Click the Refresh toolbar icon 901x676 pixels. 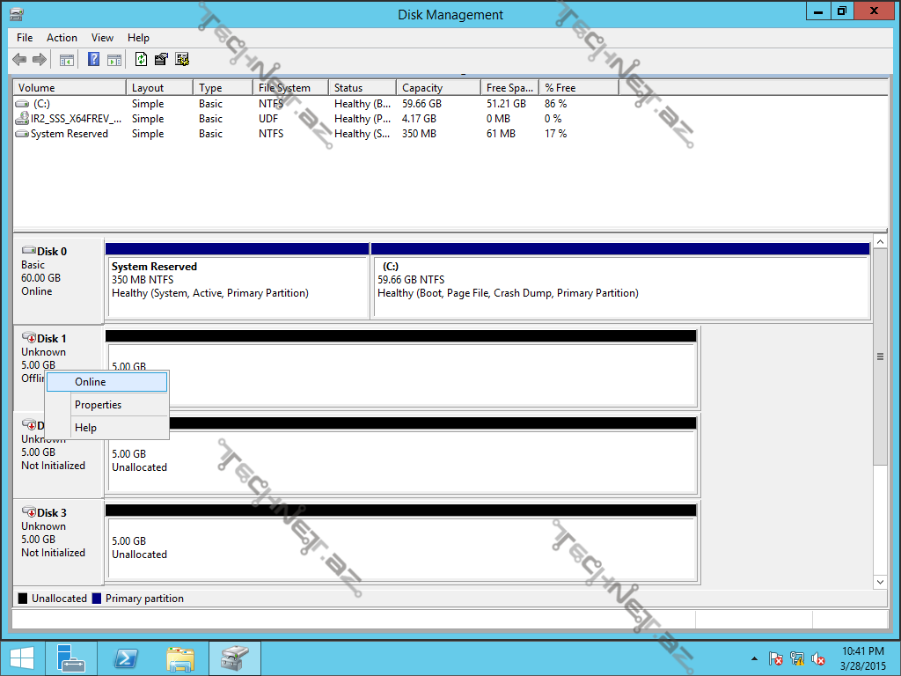[x=141, y=60]
